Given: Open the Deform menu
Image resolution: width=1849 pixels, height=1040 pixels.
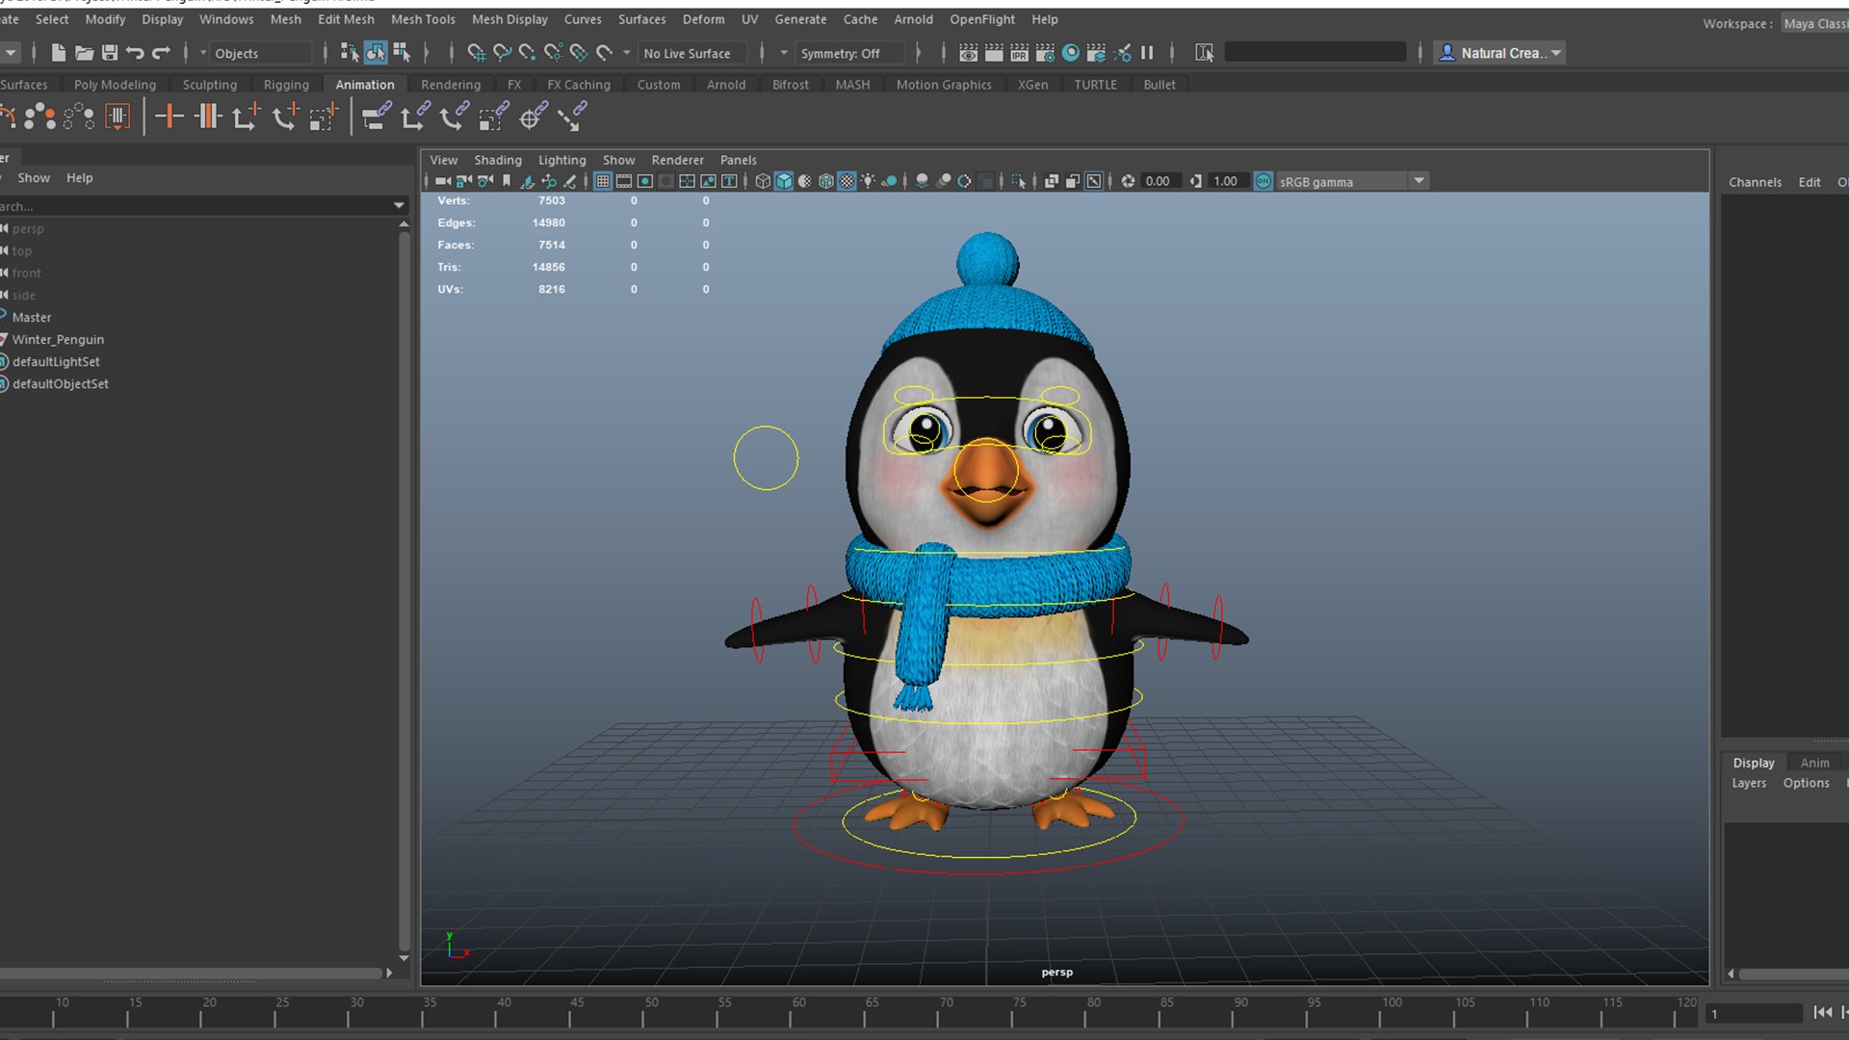Looking at the screenshot, I should (703, 19).
